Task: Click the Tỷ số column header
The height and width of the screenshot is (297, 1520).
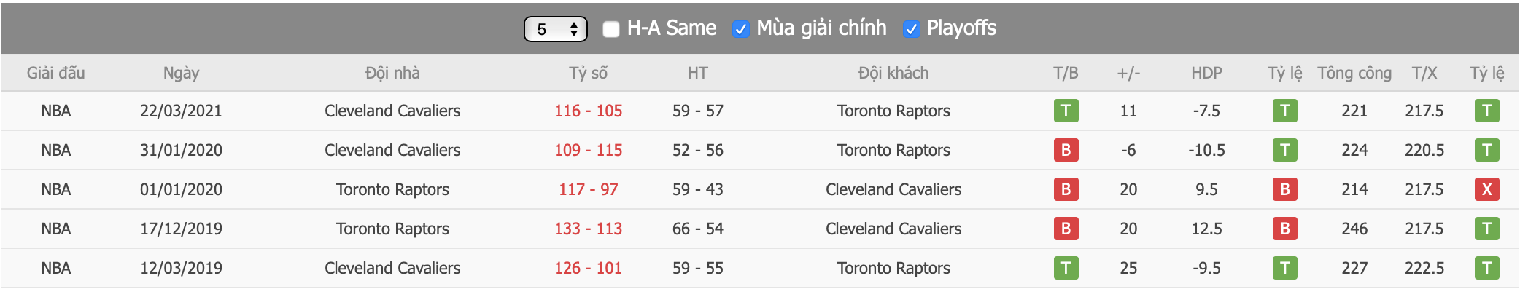Action: click(588, 73)
